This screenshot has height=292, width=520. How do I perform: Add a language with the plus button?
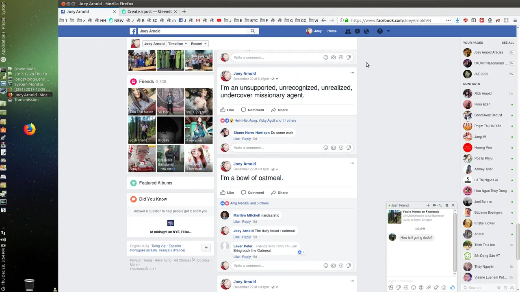[206, 247]
